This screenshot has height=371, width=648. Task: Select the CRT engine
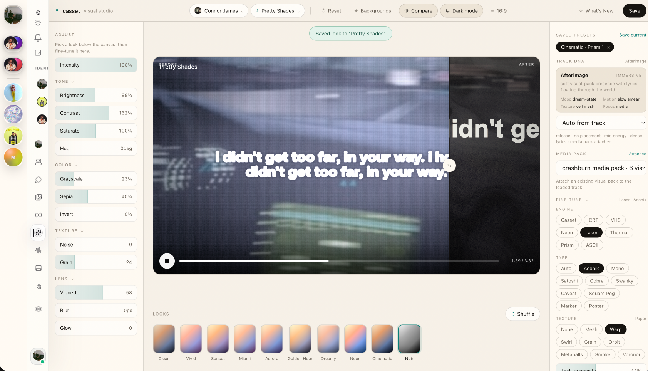[593, 220]
